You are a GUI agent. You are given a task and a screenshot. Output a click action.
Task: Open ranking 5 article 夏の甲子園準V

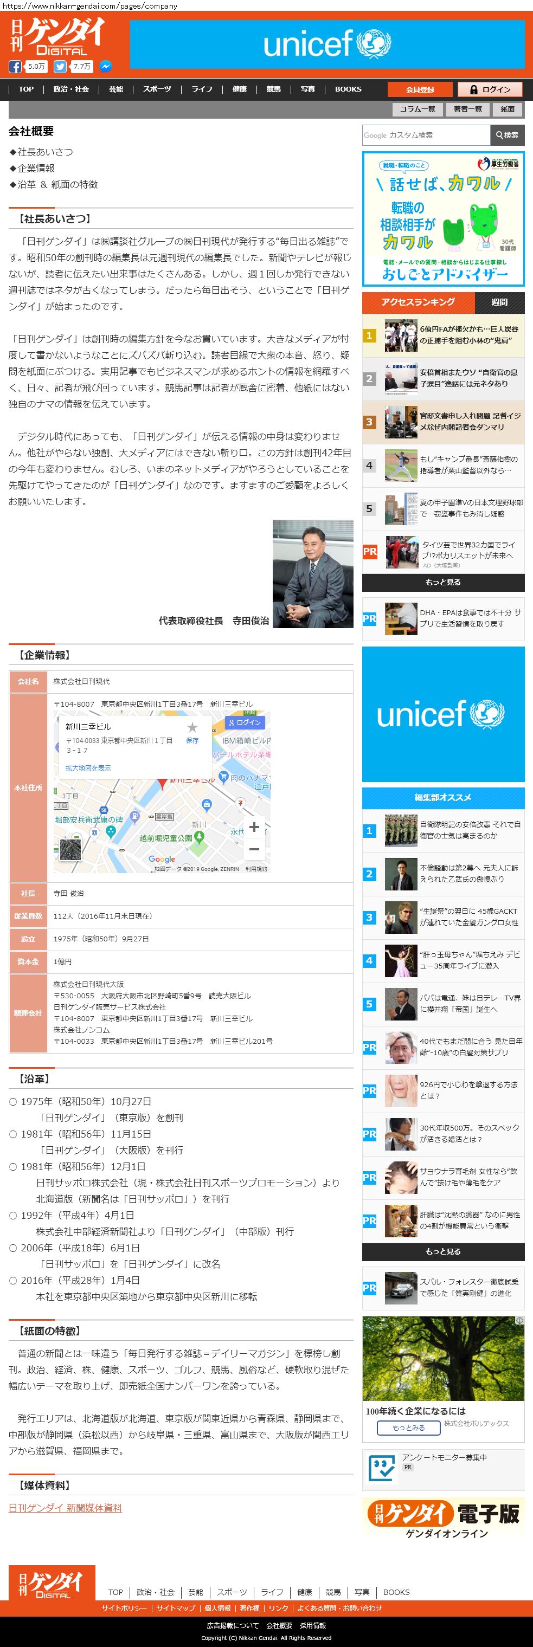(x=443, y=509)
